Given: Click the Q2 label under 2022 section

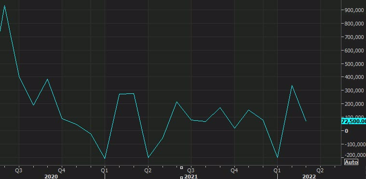Looking at the screenshot, I should [x=320, y=170].
